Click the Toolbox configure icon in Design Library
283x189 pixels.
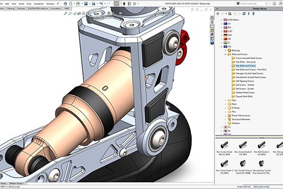coord(254,14)
